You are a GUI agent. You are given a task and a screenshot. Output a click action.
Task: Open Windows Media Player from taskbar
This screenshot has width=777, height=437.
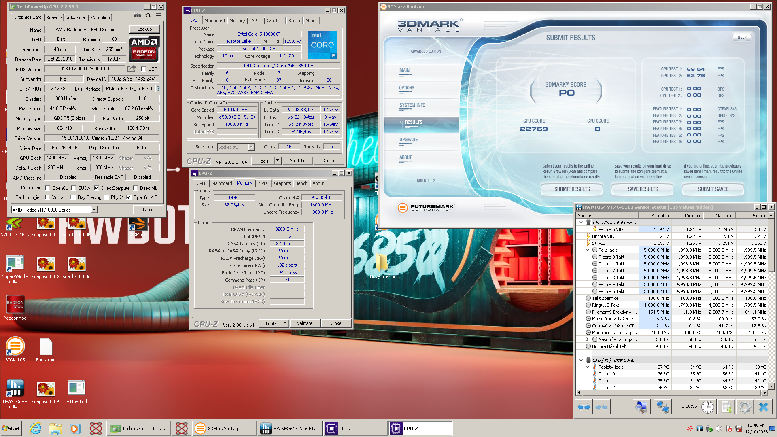pos(75,429)
